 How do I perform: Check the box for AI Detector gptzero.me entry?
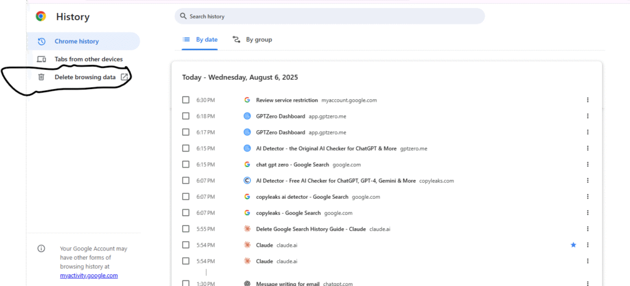(186, 148)
